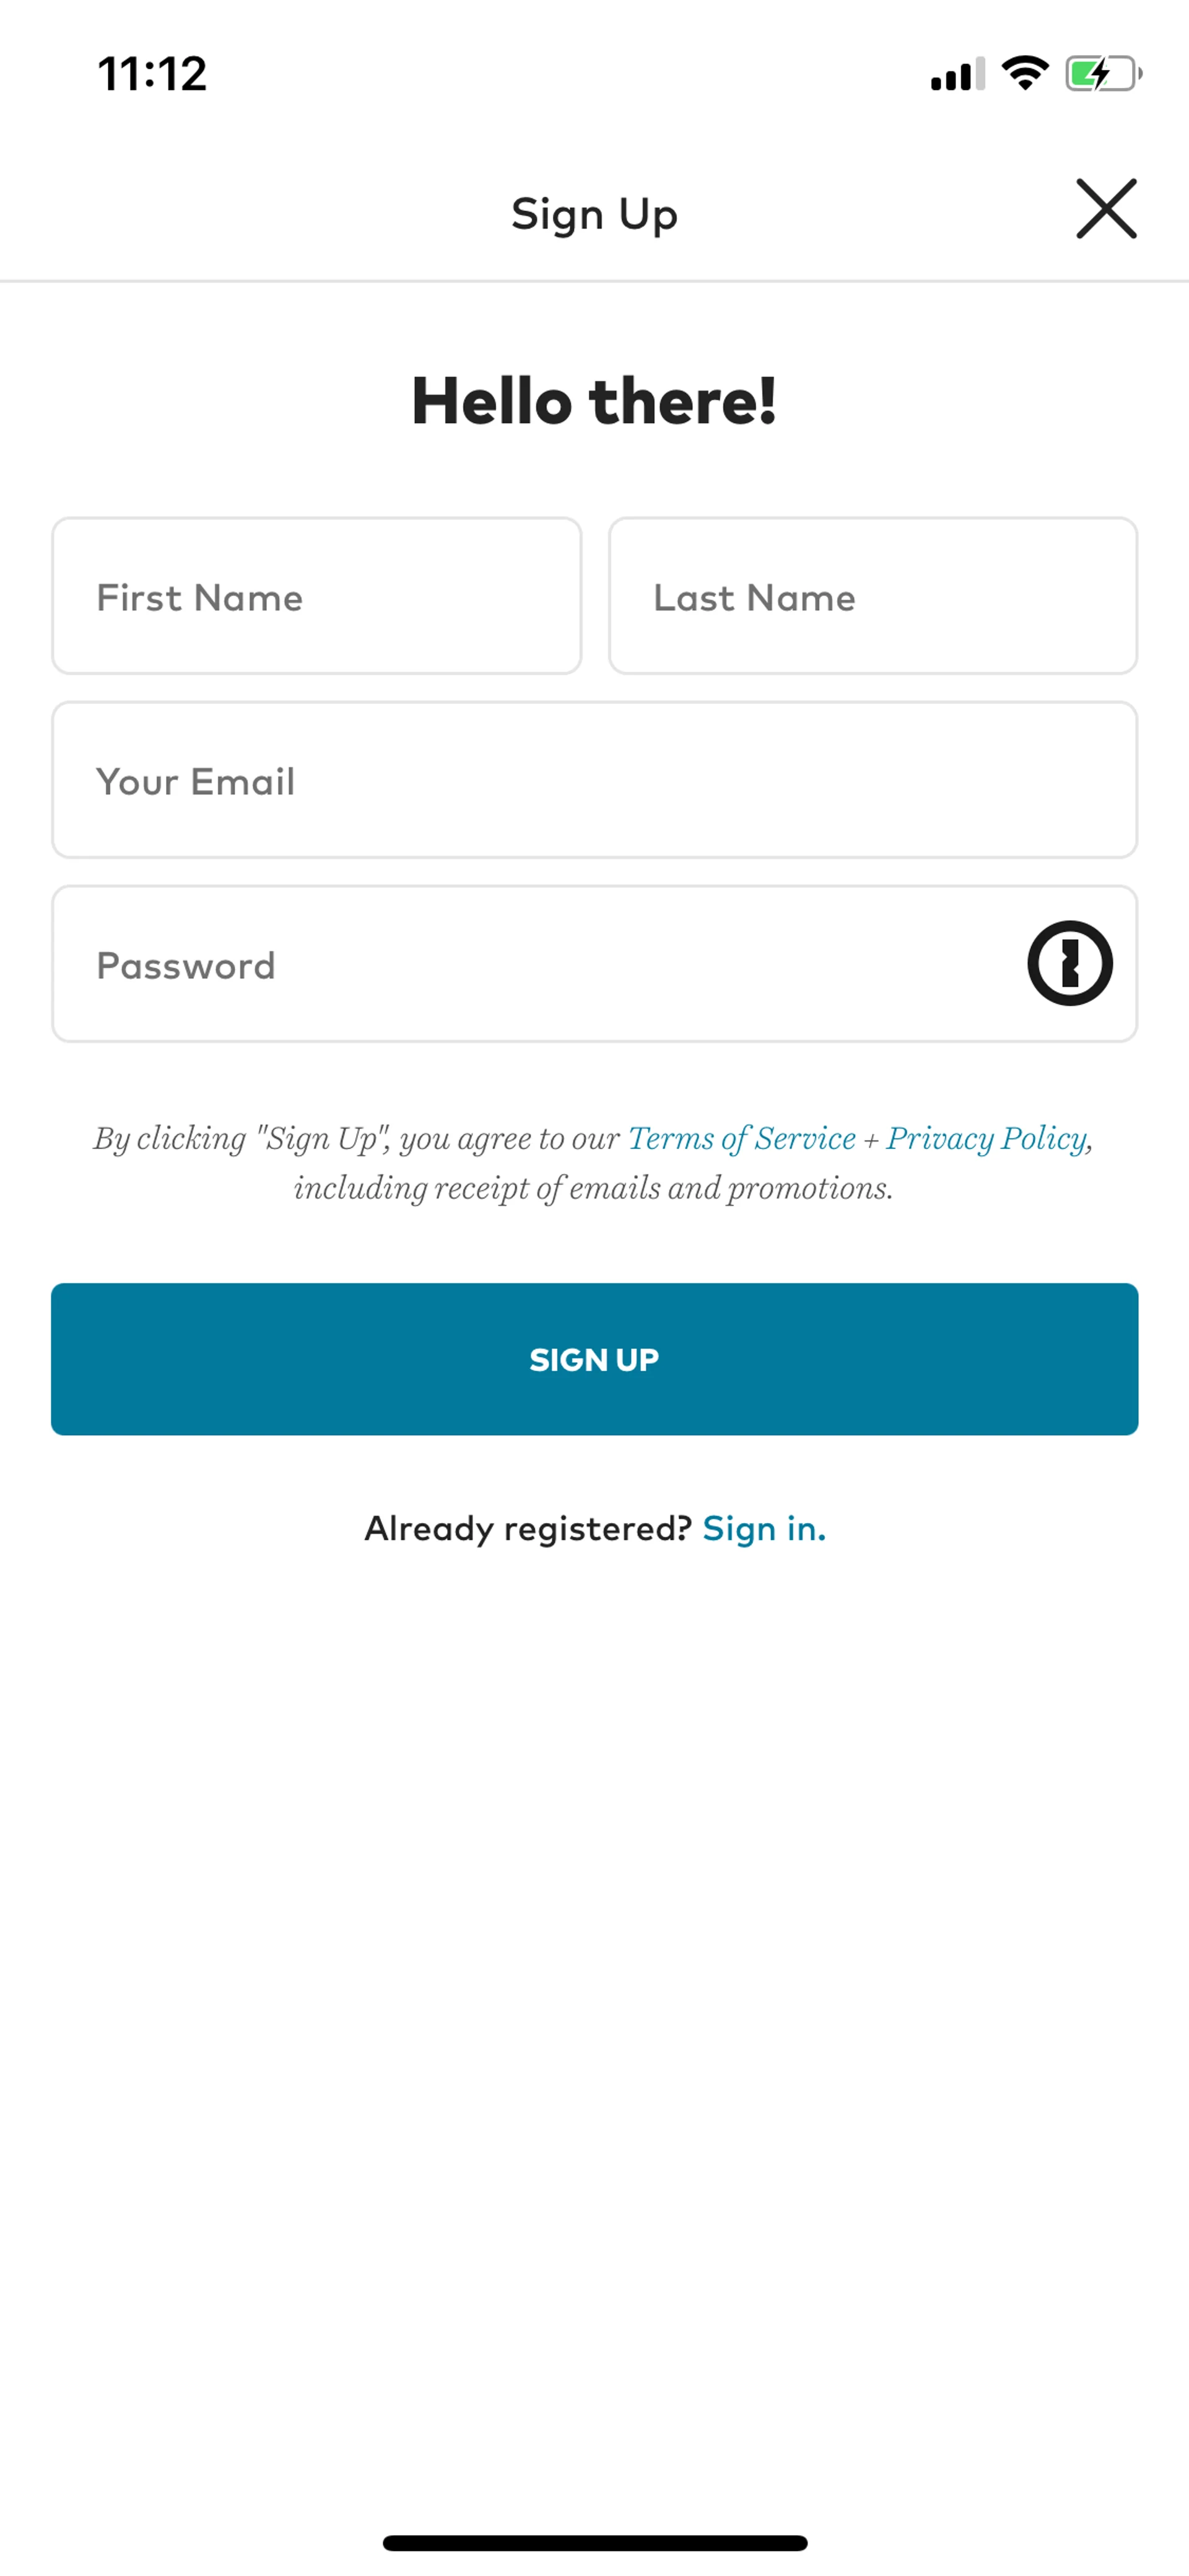
Task: Focus the First Name field
Action: (316, 596)
